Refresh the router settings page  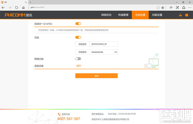click(17, 8)
